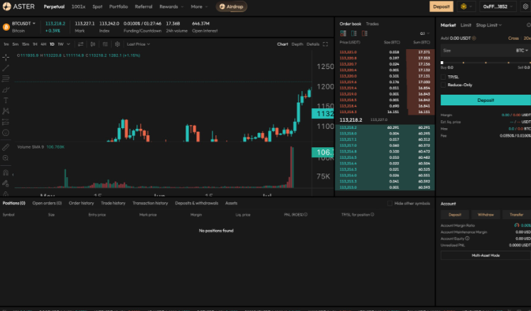The image size is (531, 311).
Task: Select the 1m timeframe
Action: click(6, 44)
